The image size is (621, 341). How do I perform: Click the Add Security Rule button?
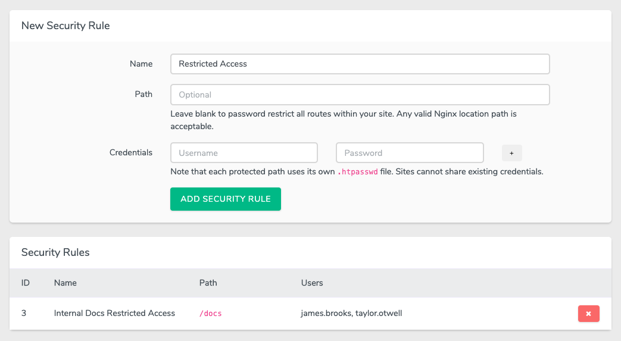(225, 199)
